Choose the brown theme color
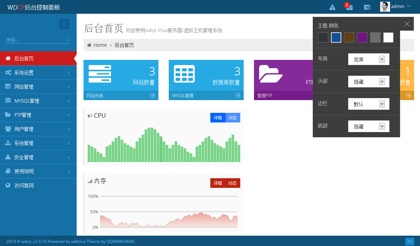Screen dimensions: 420x246 349,38
